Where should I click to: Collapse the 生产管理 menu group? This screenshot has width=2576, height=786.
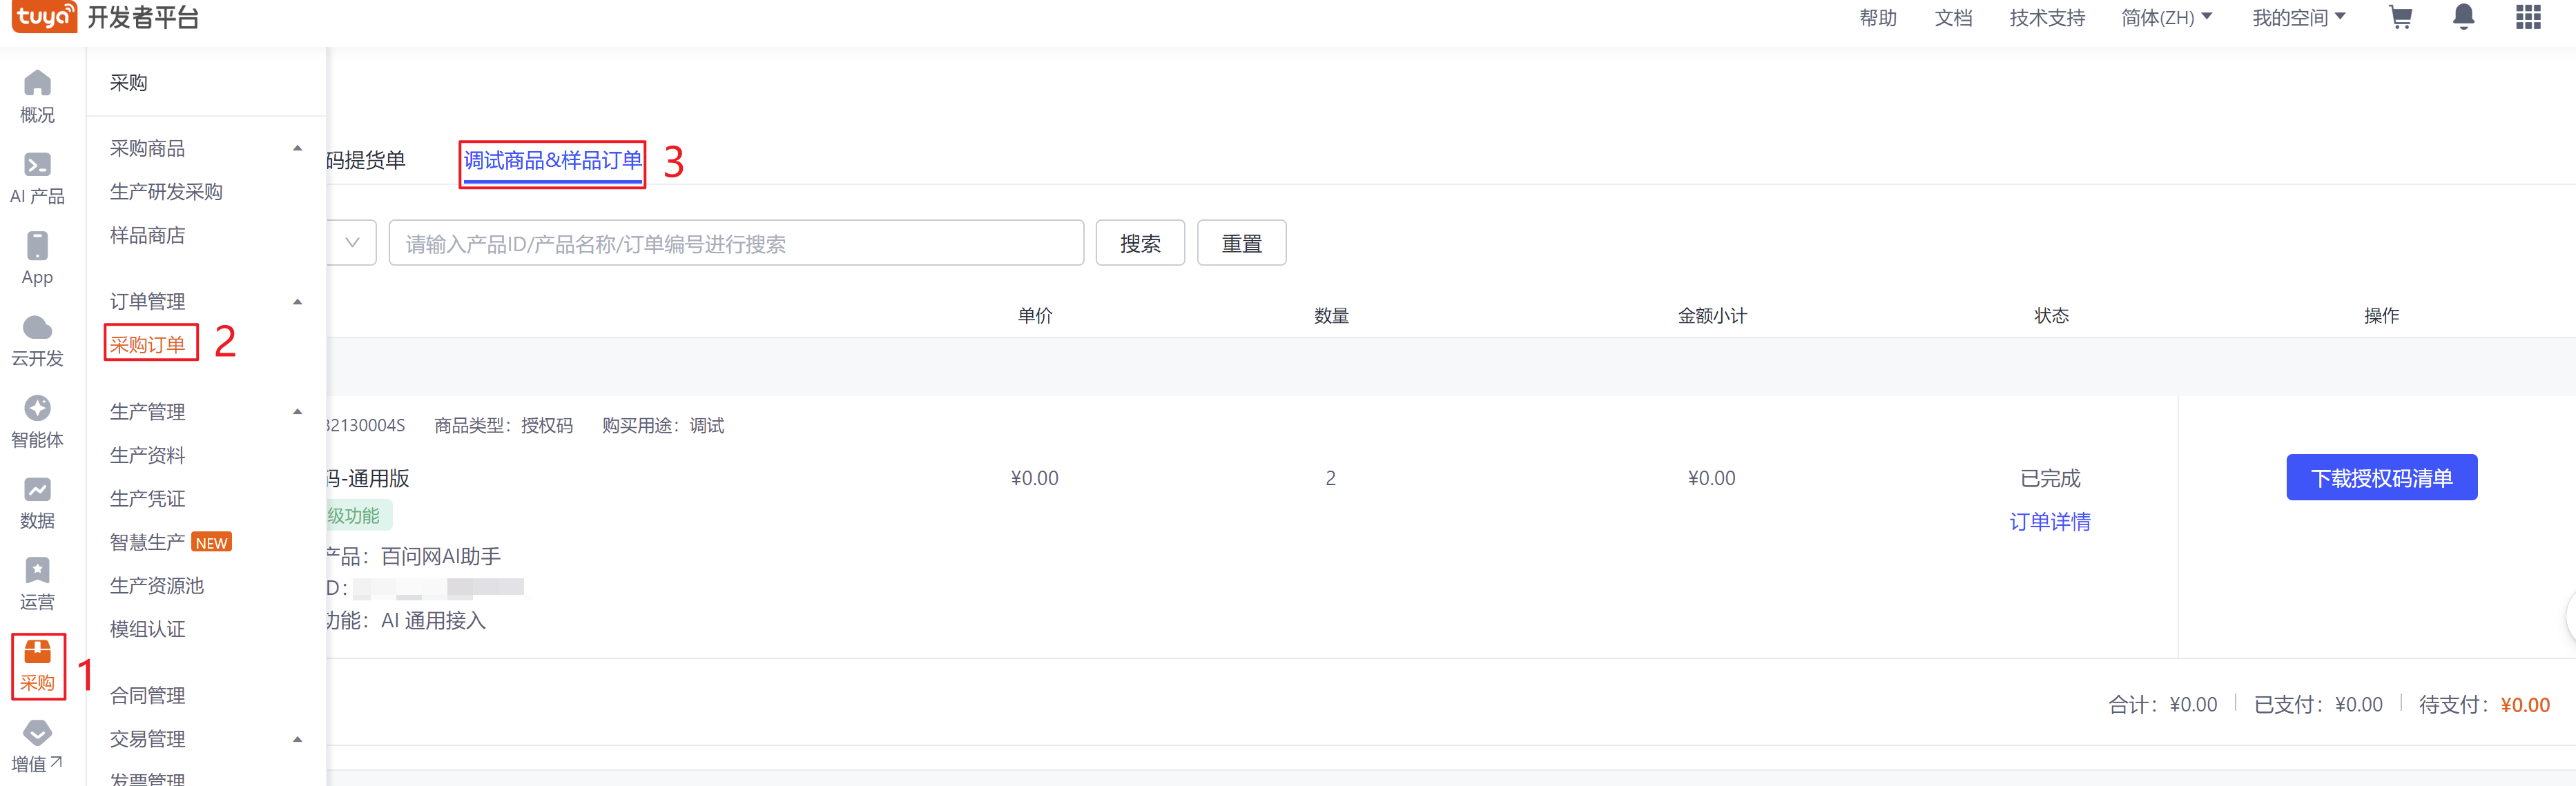297,411
